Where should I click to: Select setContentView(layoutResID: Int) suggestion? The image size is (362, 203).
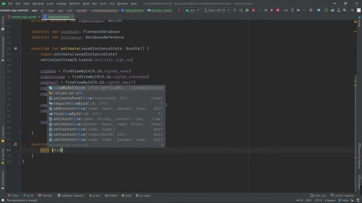tap(106, 134)
